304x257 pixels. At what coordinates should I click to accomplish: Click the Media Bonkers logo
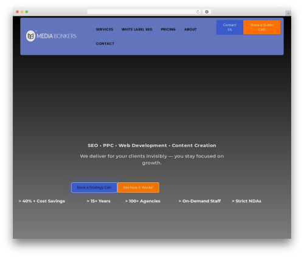point(51,36)
